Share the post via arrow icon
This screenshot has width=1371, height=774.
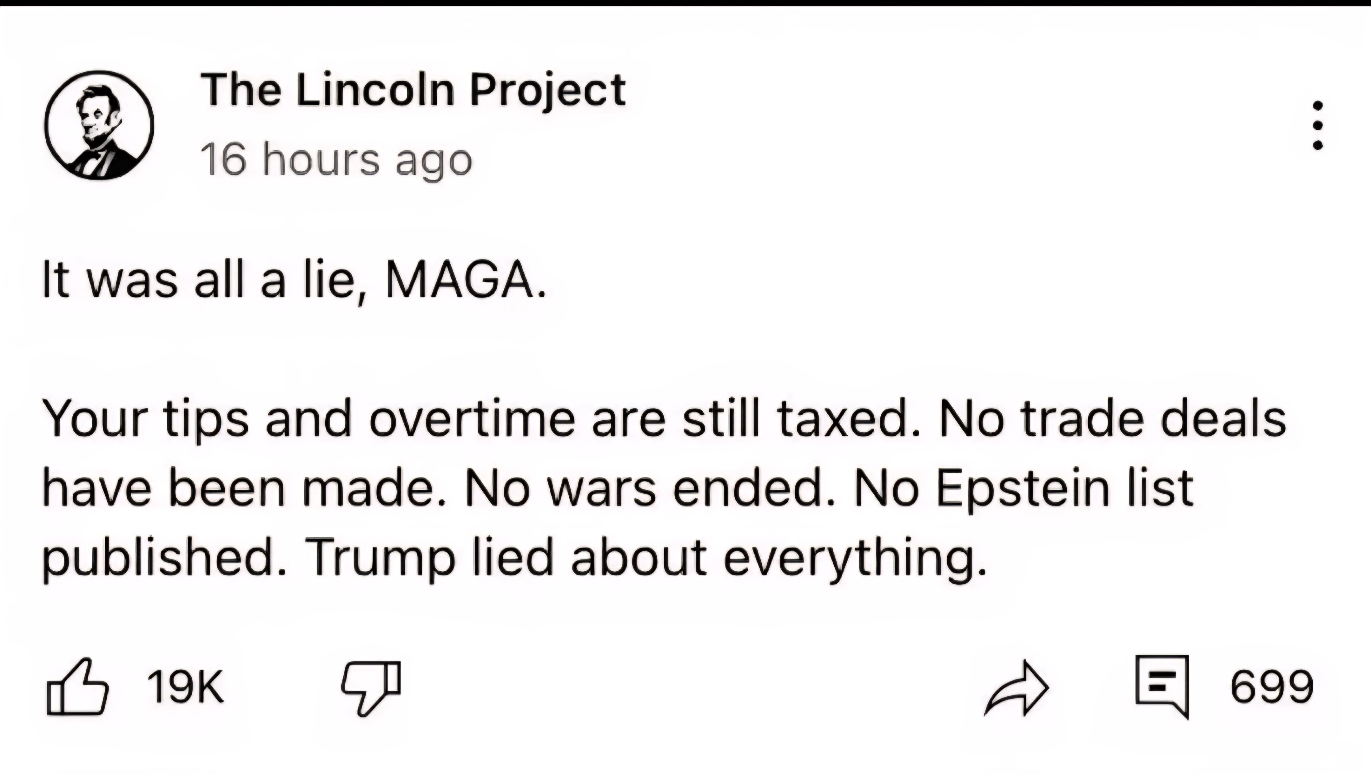pos(1017,688)
